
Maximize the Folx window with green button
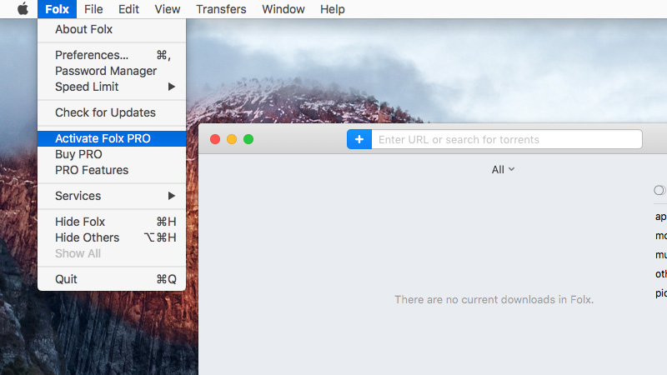[248, 139]
